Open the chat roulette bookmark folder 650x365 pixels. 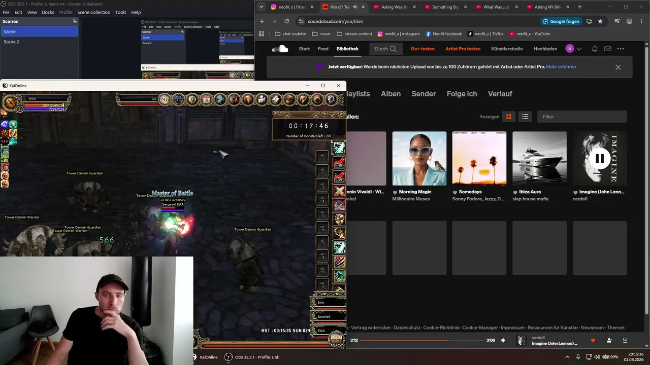pos(290,34)
